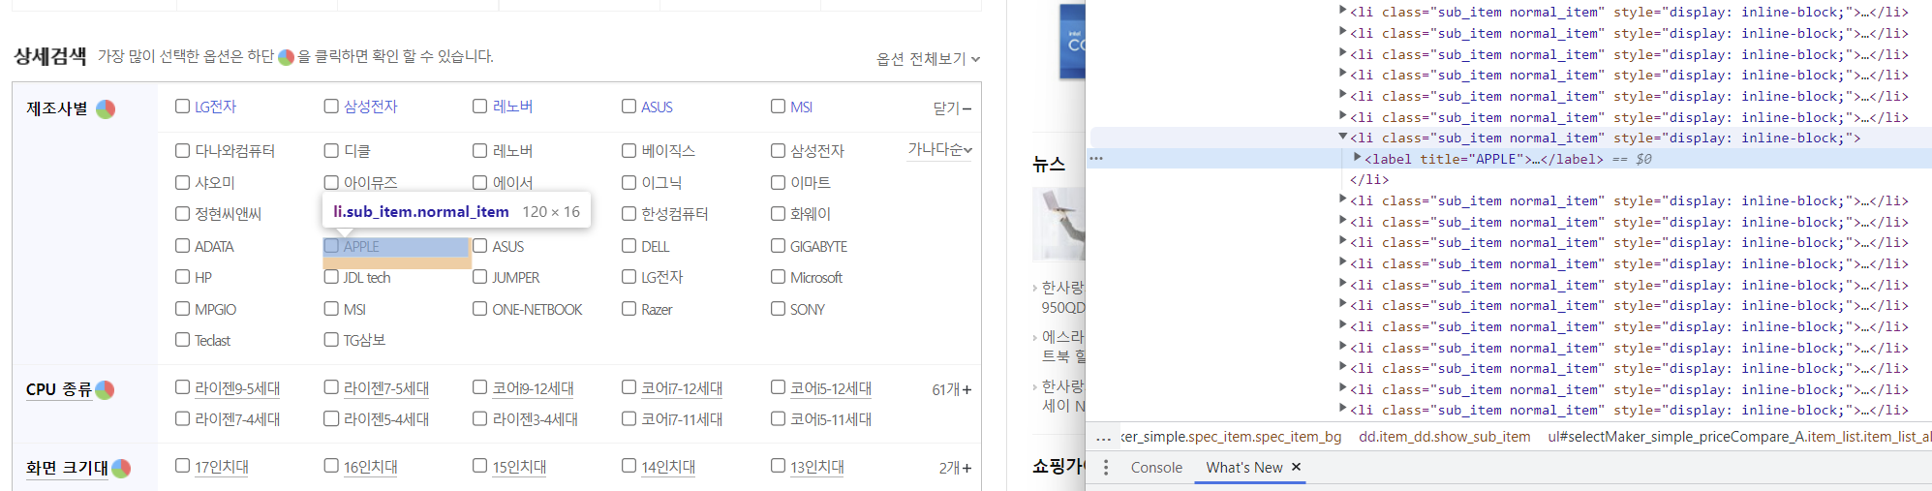This screenshot has height=491, width=1932.
Task: Enable the DELL manufacturer filter
Action: coord(629,246)
